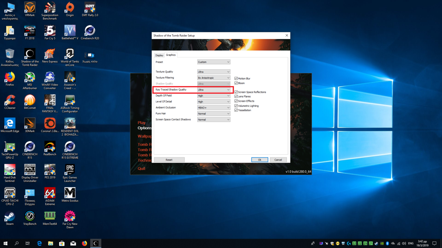The width and height of the screenshot is (442, 248).
Task: Select the TechPowerUp GPU-Z desktop icon
Action: [x=10, y=150]
